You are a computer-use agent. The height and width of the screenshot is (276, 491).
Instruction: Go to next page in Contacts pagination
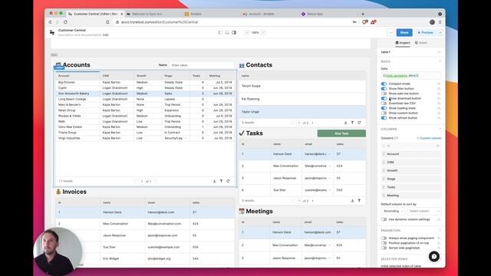click(312, 123)
